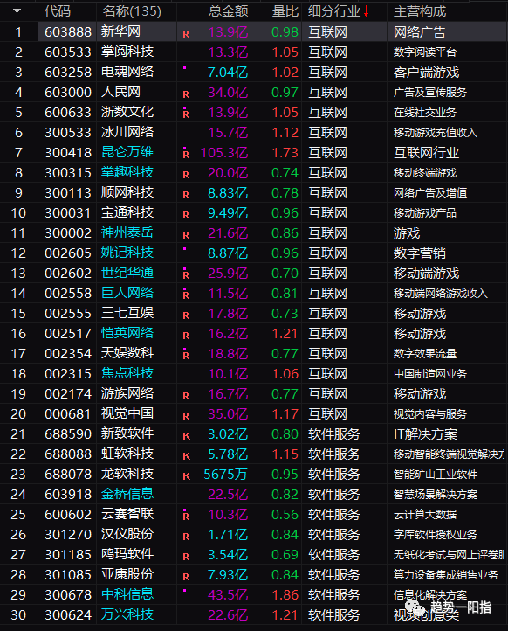Select stock code 603000
This screenshot has height=631, width=508.
(x=68, y=92)
